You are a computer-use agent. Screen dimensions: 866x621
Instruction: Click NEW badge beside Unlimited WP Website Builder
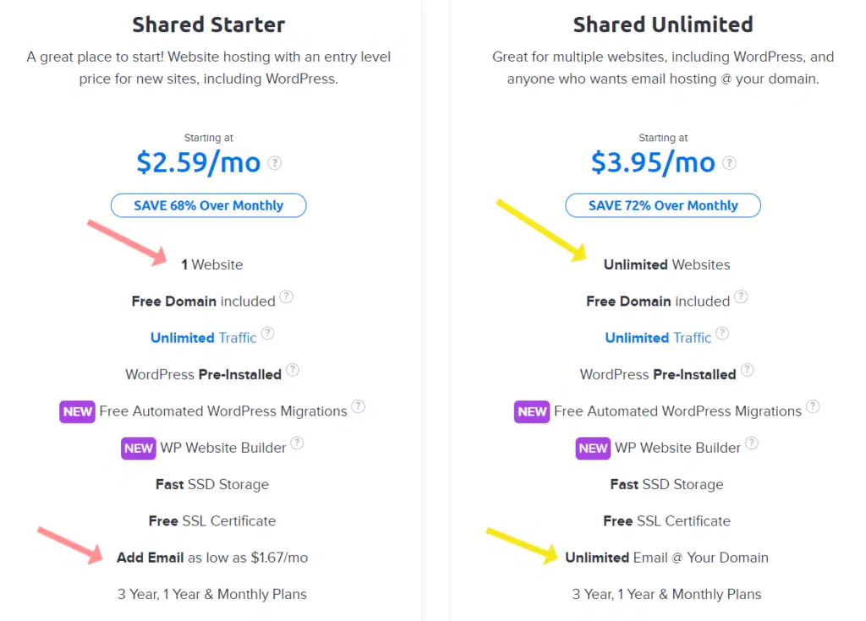point(593,449)
